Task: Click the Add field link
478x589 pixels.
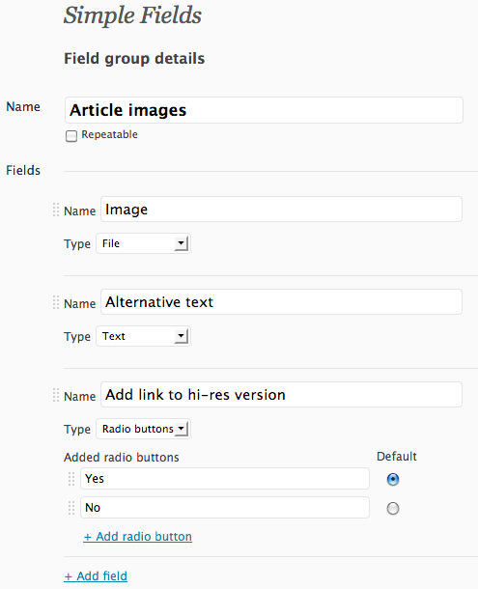Action: (96, 575)
